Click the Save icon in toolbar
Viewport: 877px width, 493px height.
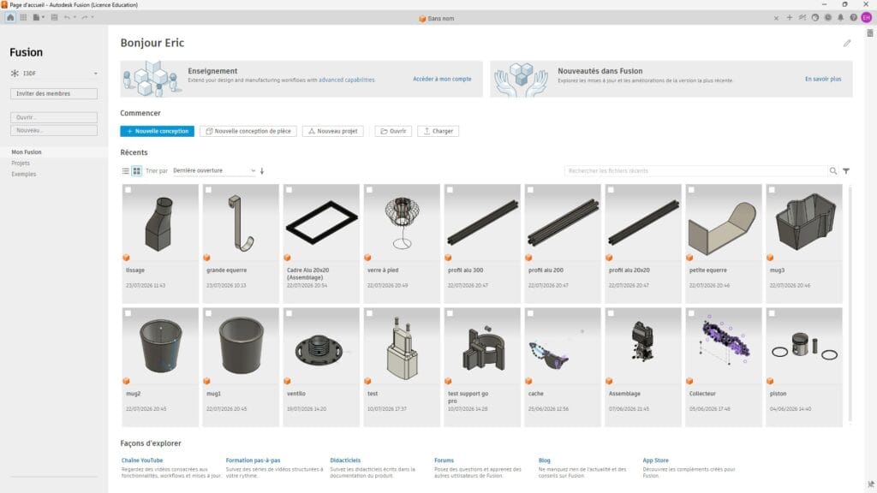[54, 17]
